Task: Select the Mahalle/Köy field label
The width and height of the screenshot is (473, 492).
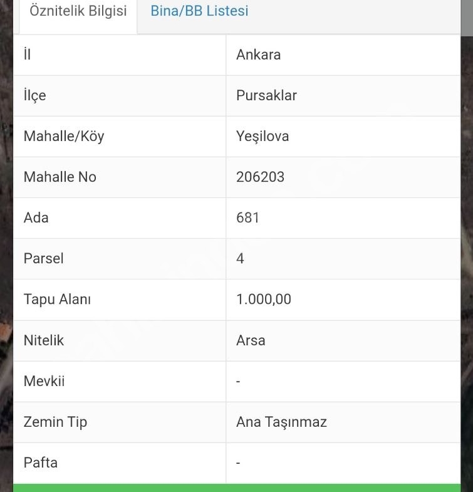Action: [64, 136]
